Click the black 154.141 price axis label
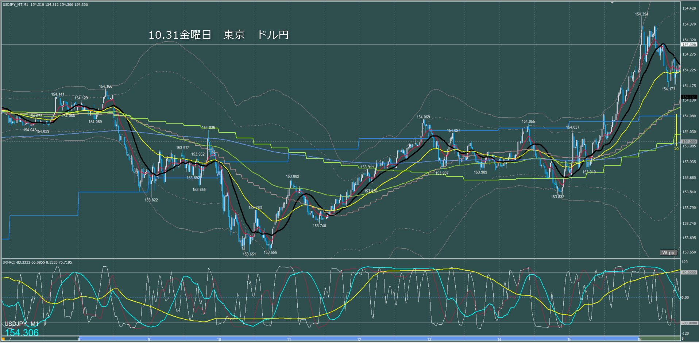This screenshot has height=343, width=699. (689, 97)
